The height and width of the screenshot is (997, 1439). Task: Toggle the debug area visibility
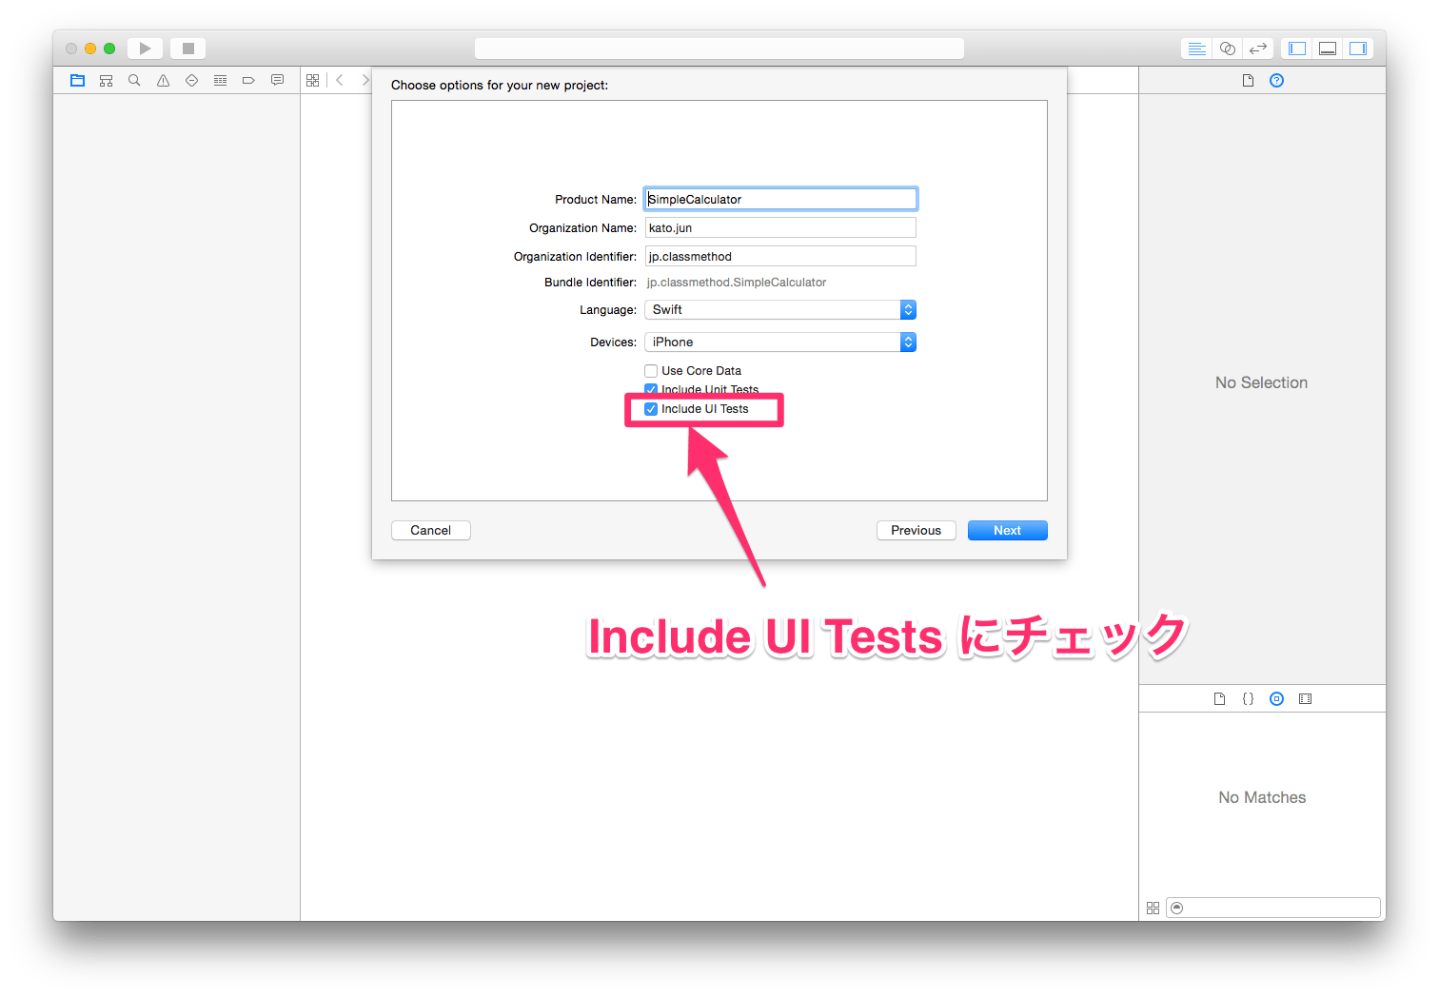[x=1328, y=48]
